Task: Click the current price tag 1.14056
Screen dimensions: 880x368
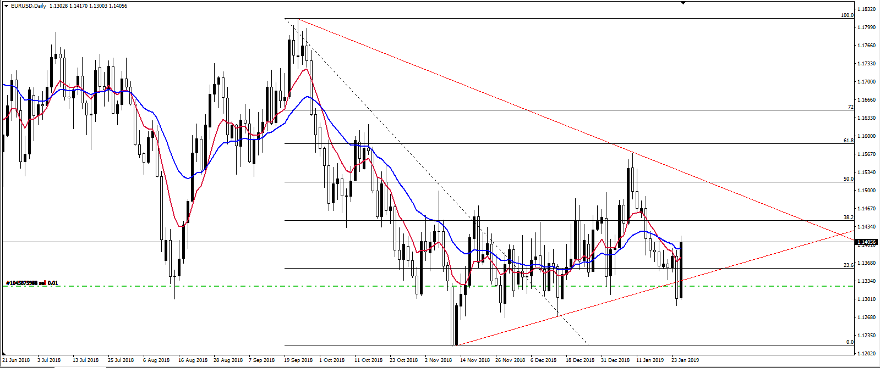Action: point(866,242)
